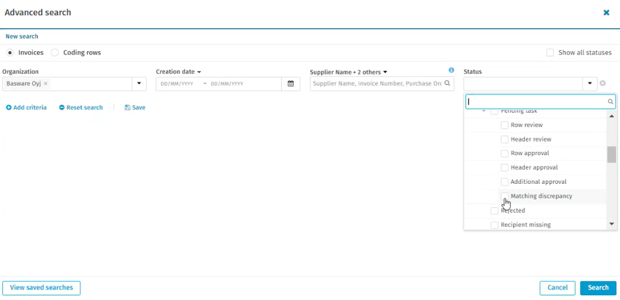
Task: Click the status list scroll up arrow
Action: click(x=611, y=116)
